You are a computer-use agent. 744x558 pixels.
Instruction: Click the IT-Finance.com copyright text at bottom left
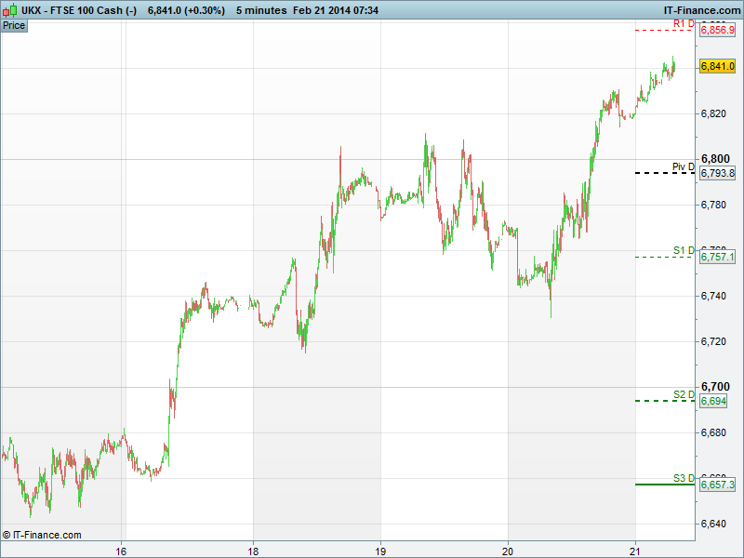point(42,535)
